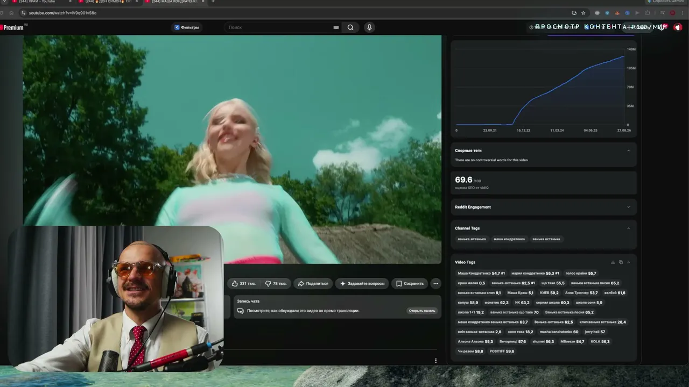Select video tag 'ванька встанька що таке 70'
Viewport: 689px width, 387px height.
tap(514, 312)
